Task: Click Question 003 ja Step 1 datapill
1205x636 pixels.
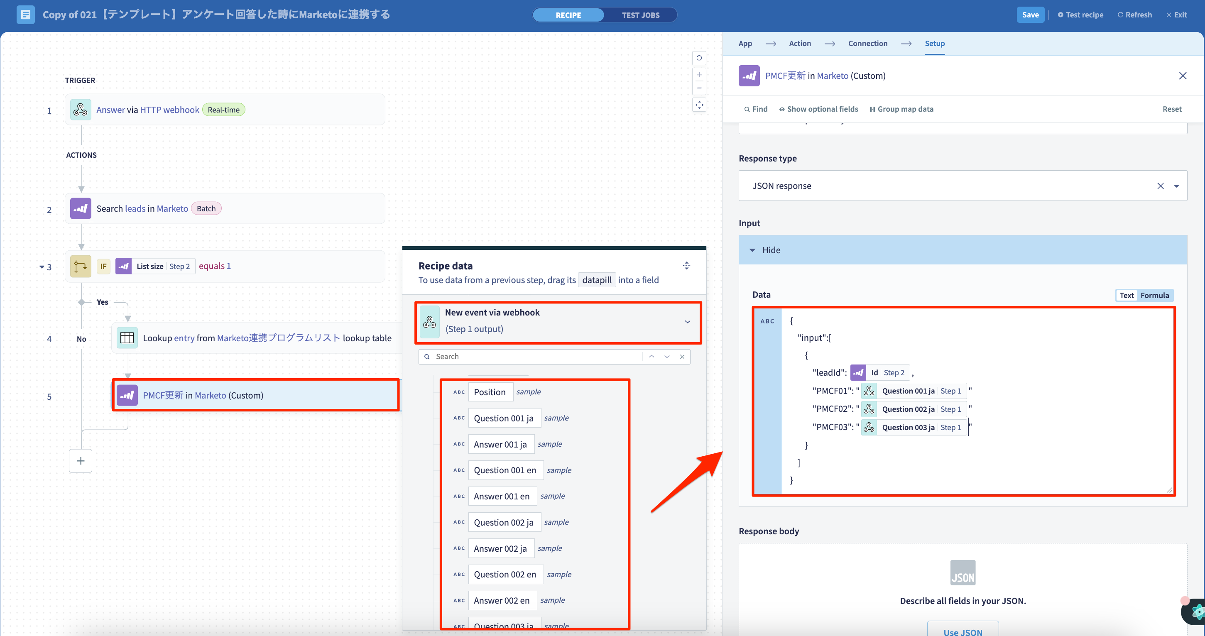Action: click(x=914, y=428)
